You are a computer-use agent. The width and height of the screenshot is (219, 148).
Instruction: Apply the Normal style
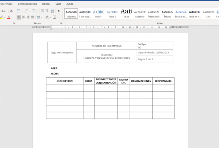tap(71, 13)
